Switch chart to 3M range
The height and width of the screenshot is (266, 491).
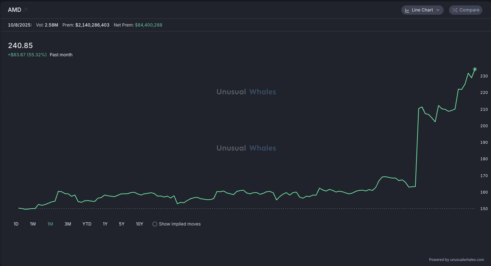click(x=68, y=224)
